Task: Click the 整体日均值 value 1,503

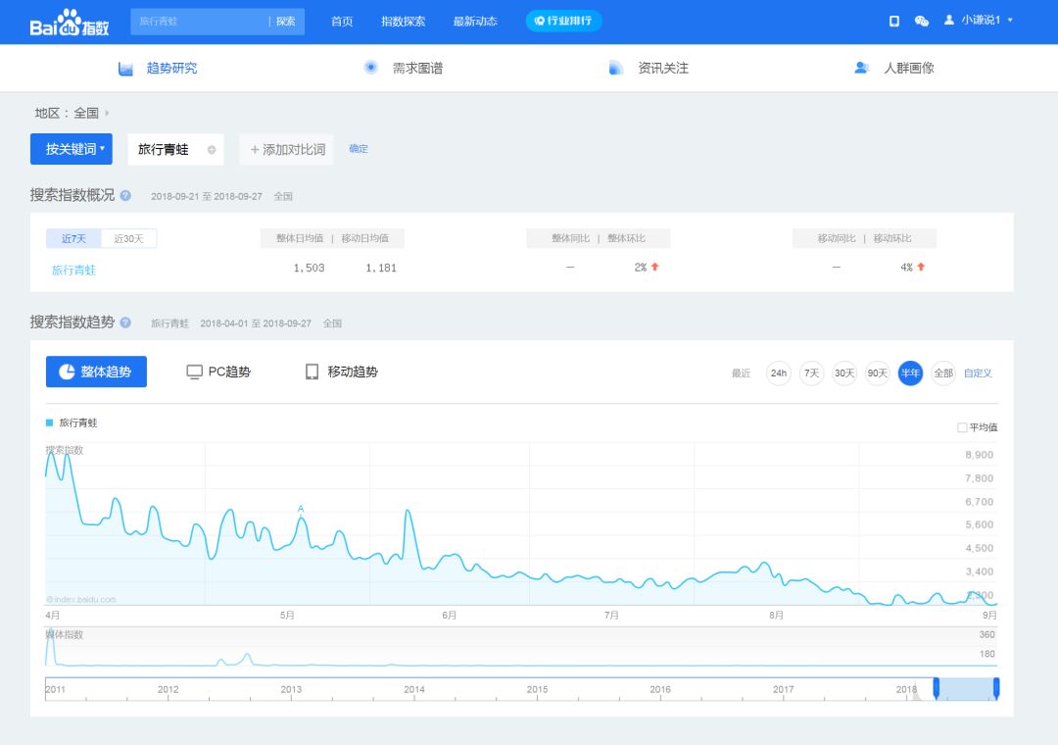Action: 309,269
